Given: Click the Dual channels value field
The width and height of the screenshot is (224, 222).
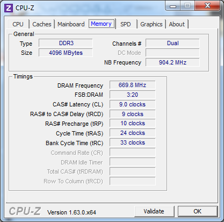Looking at the screenshot, I should click(172, 43).
